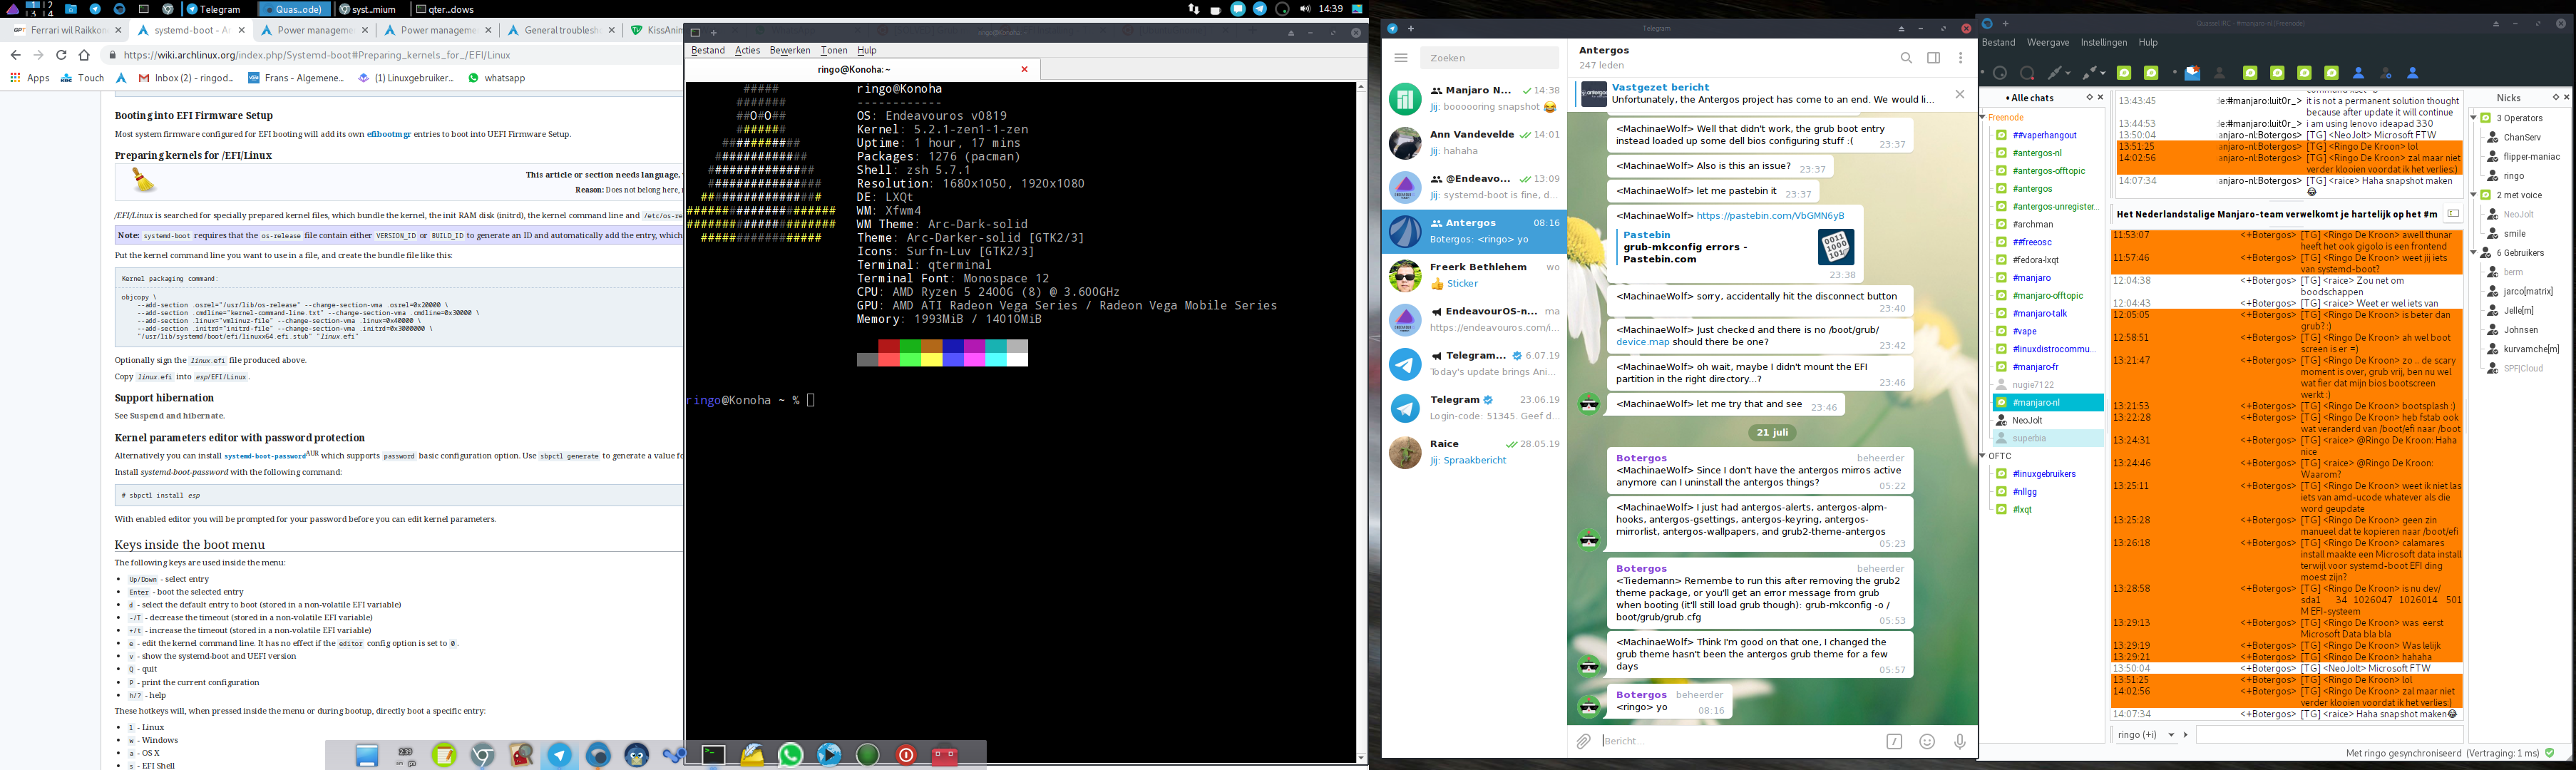Open the emoji picker in Telegram
Viewport: 2576px width, 770px height.
[1927, 741]
